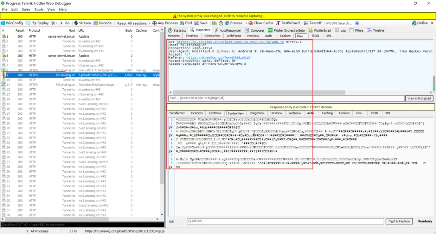
Task: Clear the browser cache
Action: coord(261,23)
